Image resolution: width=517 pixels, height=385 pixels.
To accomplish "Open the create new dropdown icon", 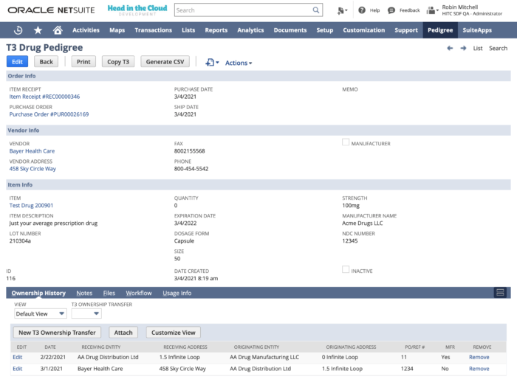I will [342, 10].
